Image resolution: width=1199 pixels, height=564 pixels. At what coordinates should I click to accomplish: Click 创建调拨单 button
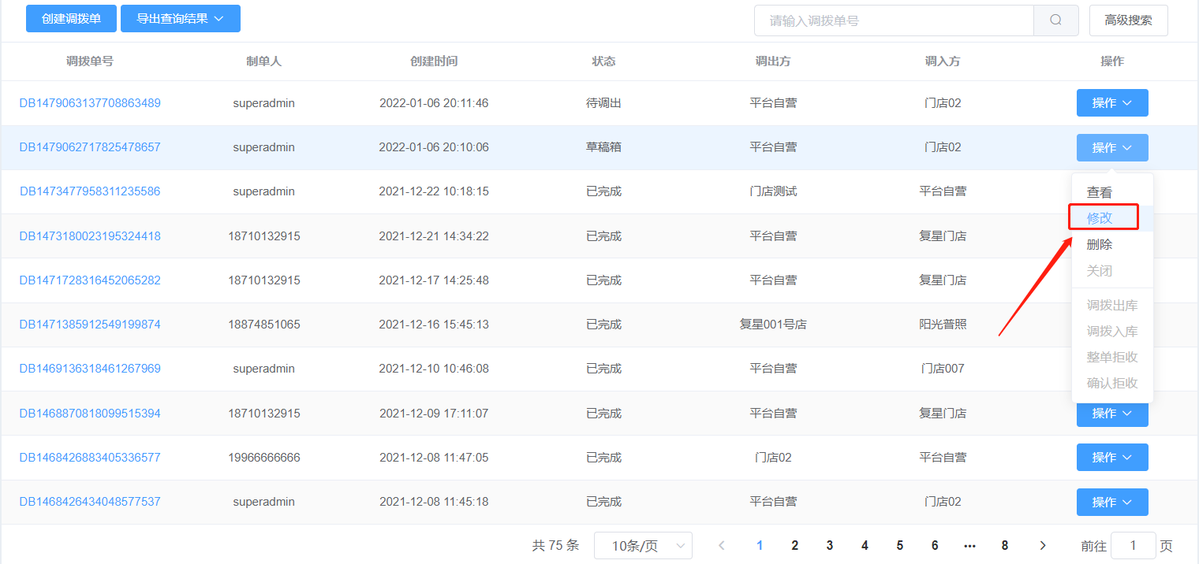pyautogui.click(x=71, y=18)
